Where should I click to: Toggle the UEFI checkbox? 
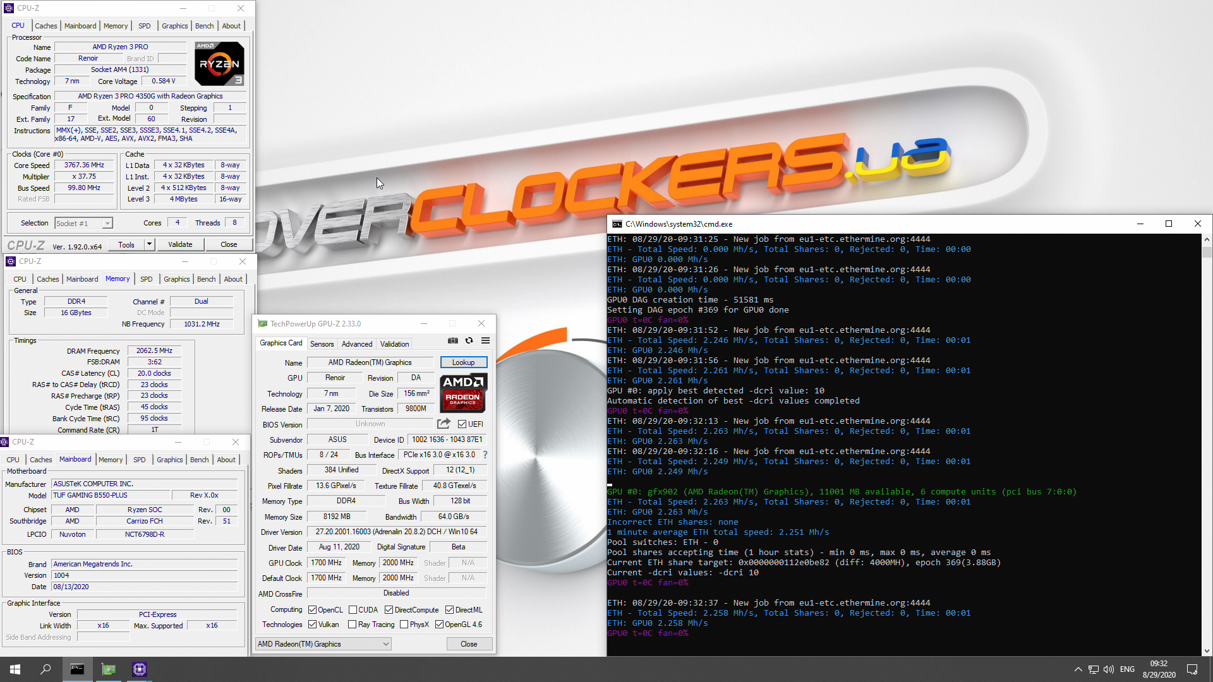[x=462, y=424]
